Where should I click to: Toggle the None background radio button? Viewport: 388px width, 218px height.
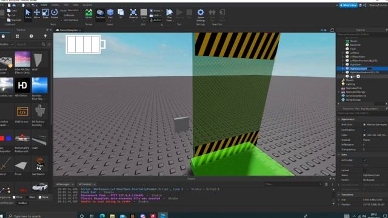click(x=40, y=197)
